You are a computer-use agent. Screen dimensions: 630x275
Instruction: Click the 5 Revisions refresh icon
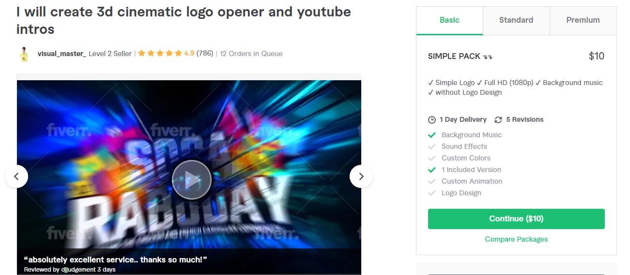coord(498,120)
